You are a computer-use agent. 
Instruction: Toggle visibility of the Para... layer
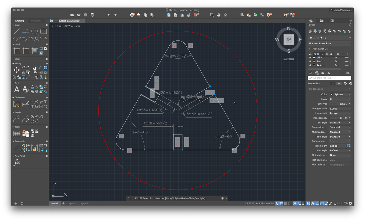pyautogui.click(x=310, y=61)
